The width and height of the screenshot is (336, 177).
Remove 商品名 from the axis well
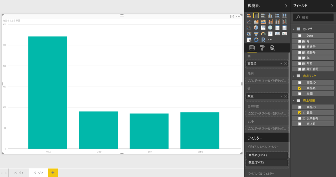pos(285,64)
